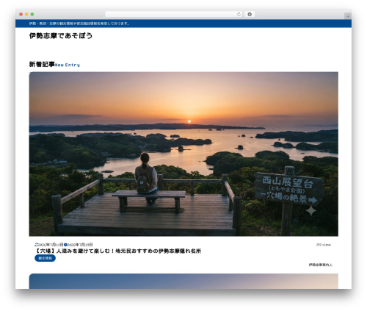The image size is (367, 311).
Task: Click the updated-date refresh icon
Action: (x=36, y=245)
